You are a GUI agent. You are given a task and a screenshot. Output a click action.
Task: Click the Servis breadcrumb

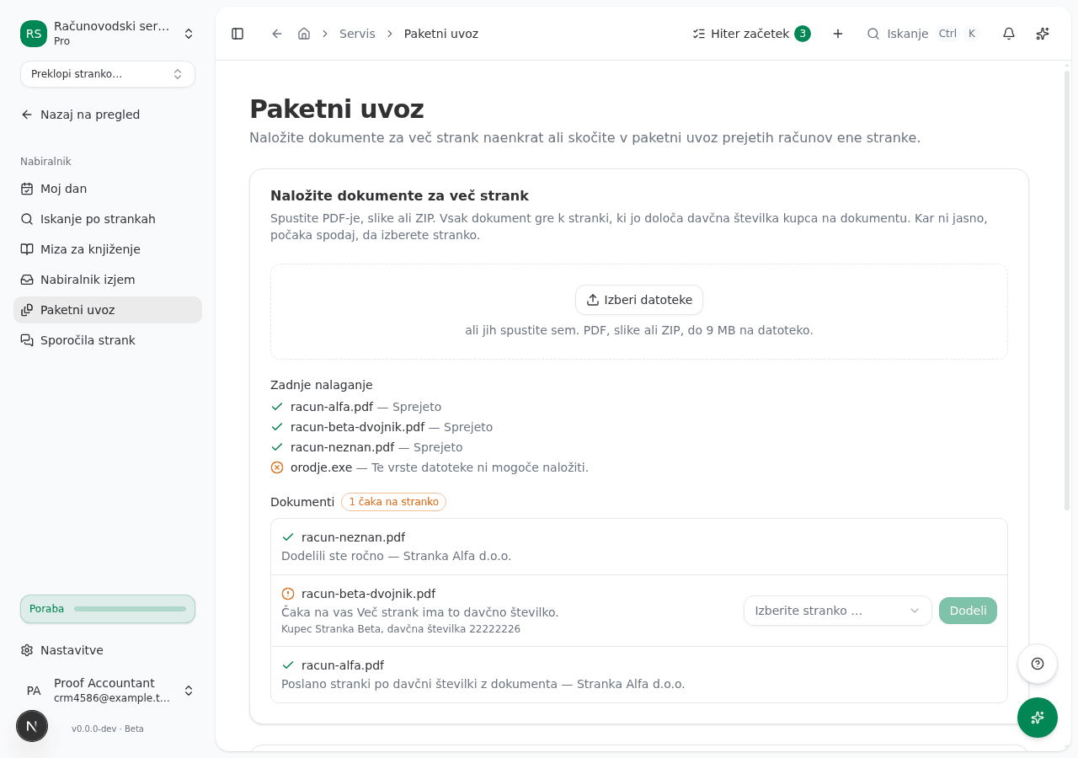coord(357,34)
